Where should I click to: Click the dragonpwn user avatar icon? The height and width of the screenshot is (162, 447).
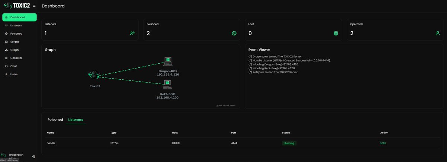pyautogui.click(x=3, y=155)
